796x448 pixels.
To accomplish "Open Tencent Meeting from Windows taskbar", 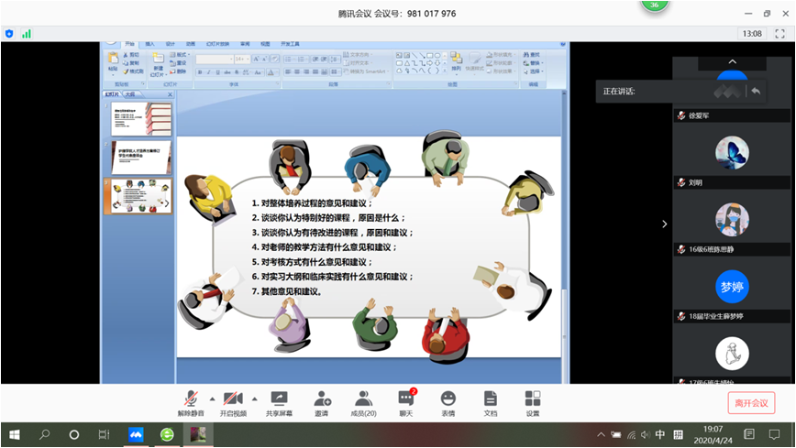I will 136,434.
